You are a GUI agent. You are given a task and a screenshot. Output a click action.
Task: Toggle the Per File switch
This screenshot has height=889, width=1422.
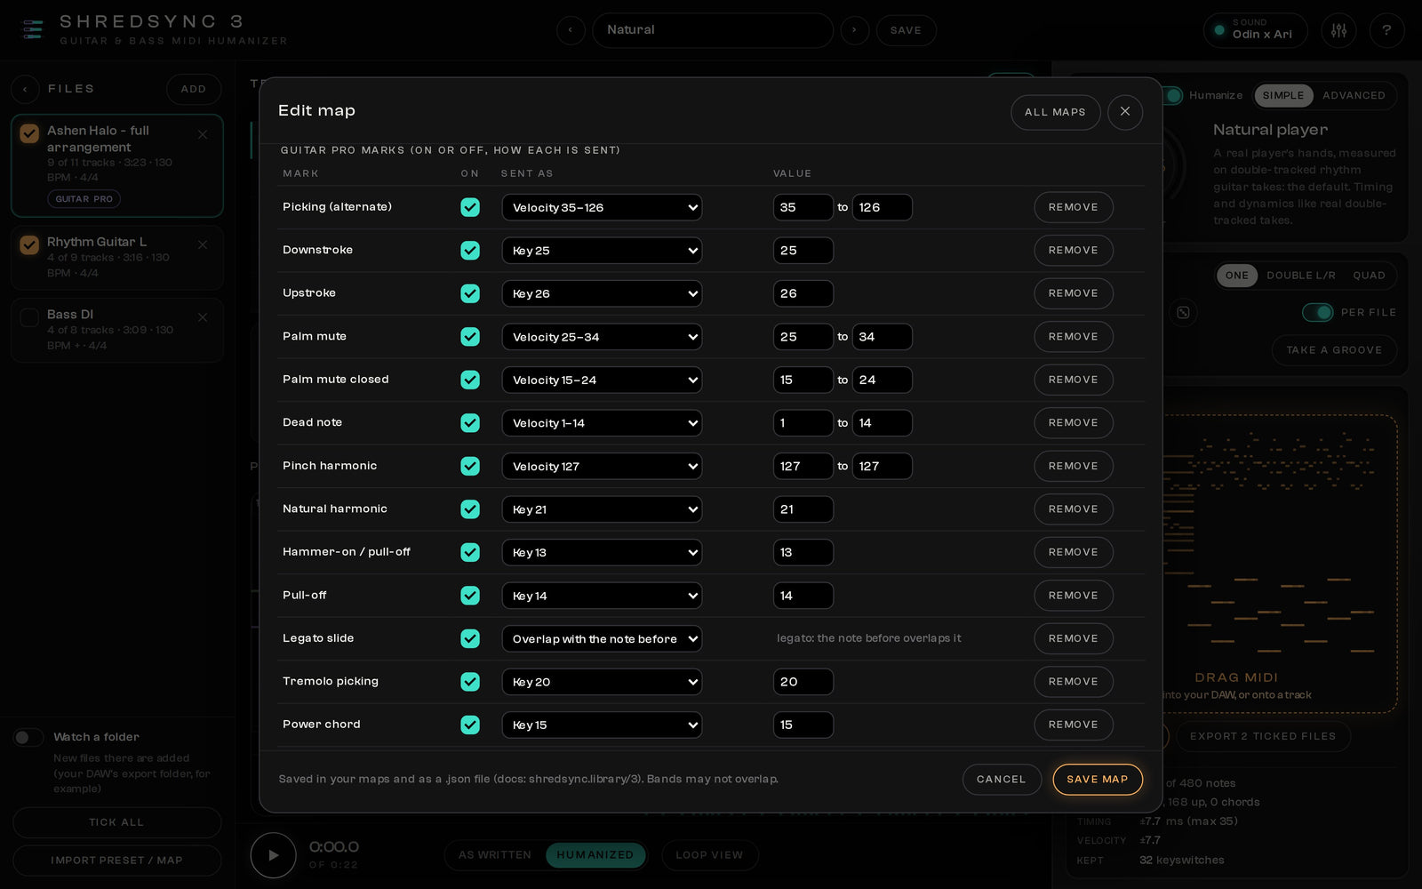click(x=1317, y=312)
